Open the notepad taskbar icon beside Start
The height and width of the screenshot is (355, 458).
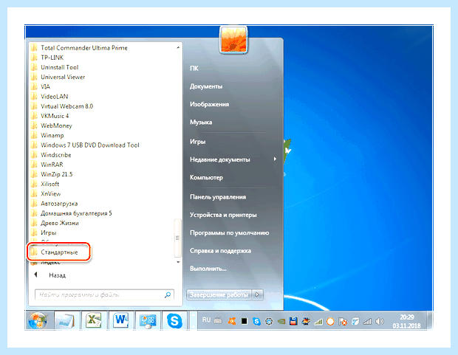(66, 320)
